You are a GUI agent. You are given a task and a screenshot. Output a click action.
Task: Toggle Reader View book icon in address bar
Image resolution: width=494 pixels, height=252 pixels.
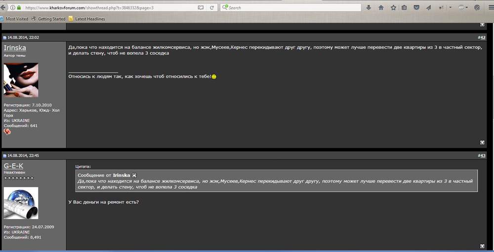(x=201, y=7)
